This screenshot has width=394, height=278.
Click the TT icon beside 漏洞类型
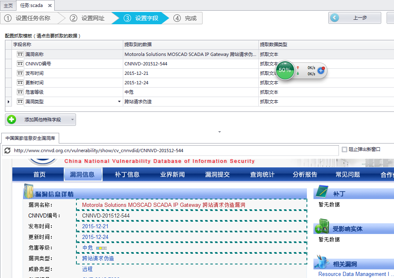pyautogui.click(x=20, y=102)
